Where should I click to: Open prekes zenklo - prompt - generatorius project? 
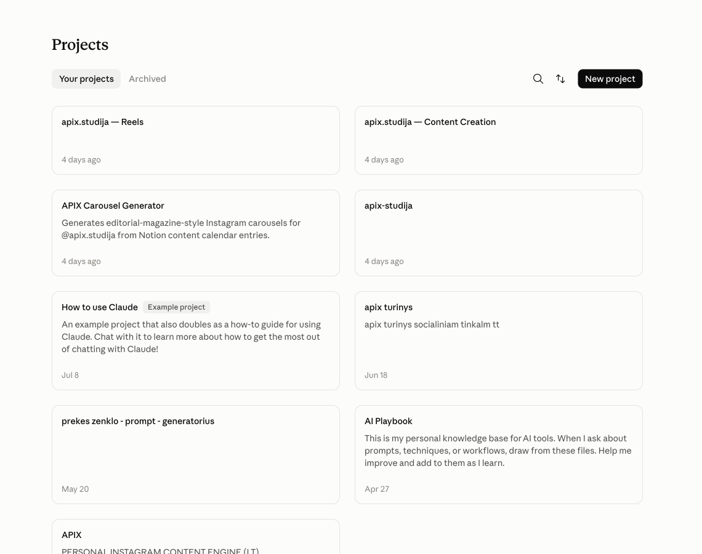click(x=196, y=455)
